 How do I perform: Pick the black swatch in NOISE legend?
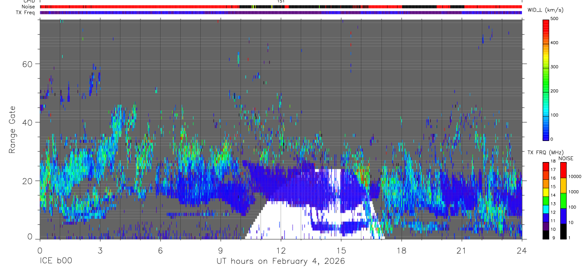[563, 231]
